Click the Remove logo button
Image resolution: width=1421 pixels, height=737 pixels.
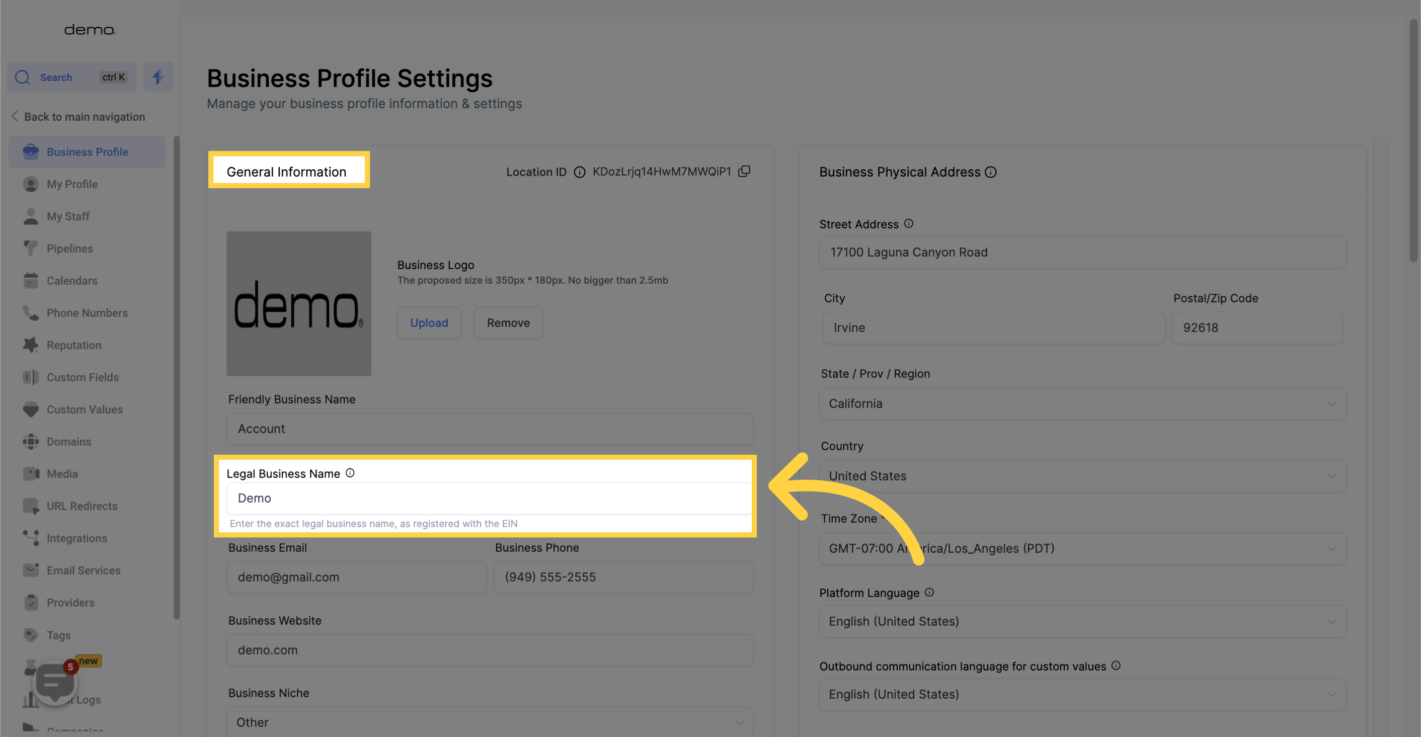click(x=508, y=322)
